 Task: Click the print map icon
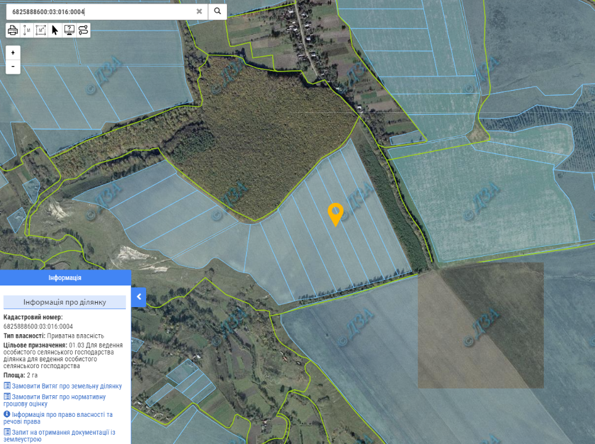[x=13, y=30]
